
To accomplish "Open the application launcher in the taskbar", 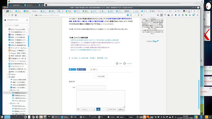I will 2,117.
